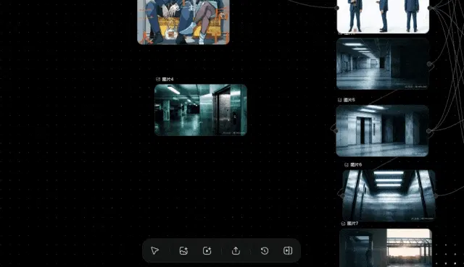Screen dimensions: 464x267
Task: Select the three suited men image node
Action: click(383, 16)
